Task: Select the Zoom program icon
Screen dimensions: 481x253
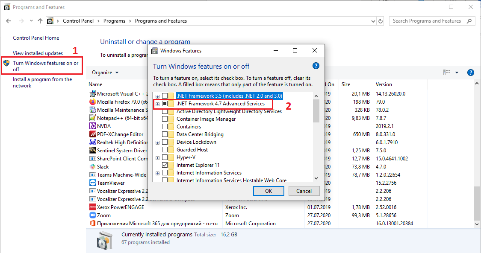Action: click(93, 215)
